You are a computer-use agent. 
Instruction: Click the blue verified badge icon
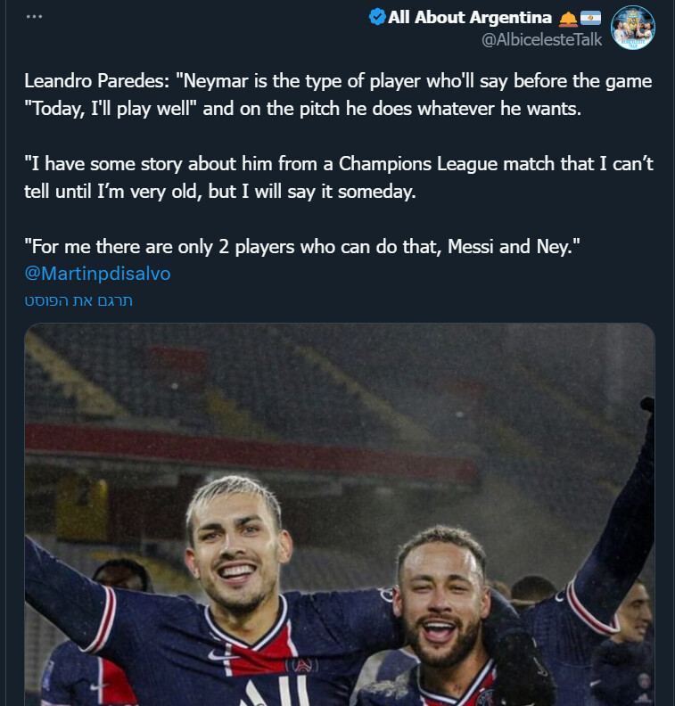click(377, 17)
